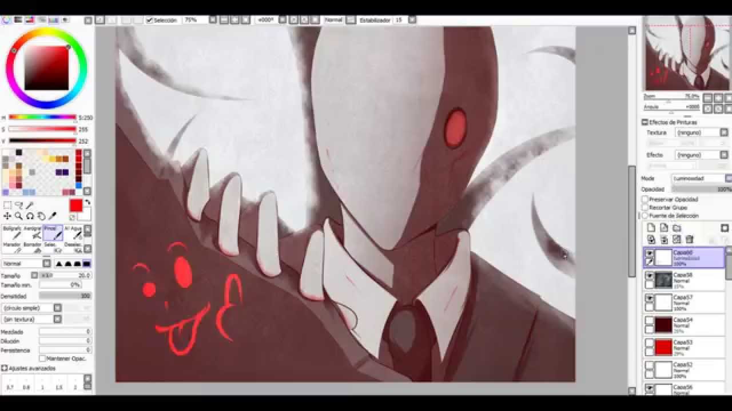
Task: Open the Efecto dropdown
Action: click(x=701, y=155)
